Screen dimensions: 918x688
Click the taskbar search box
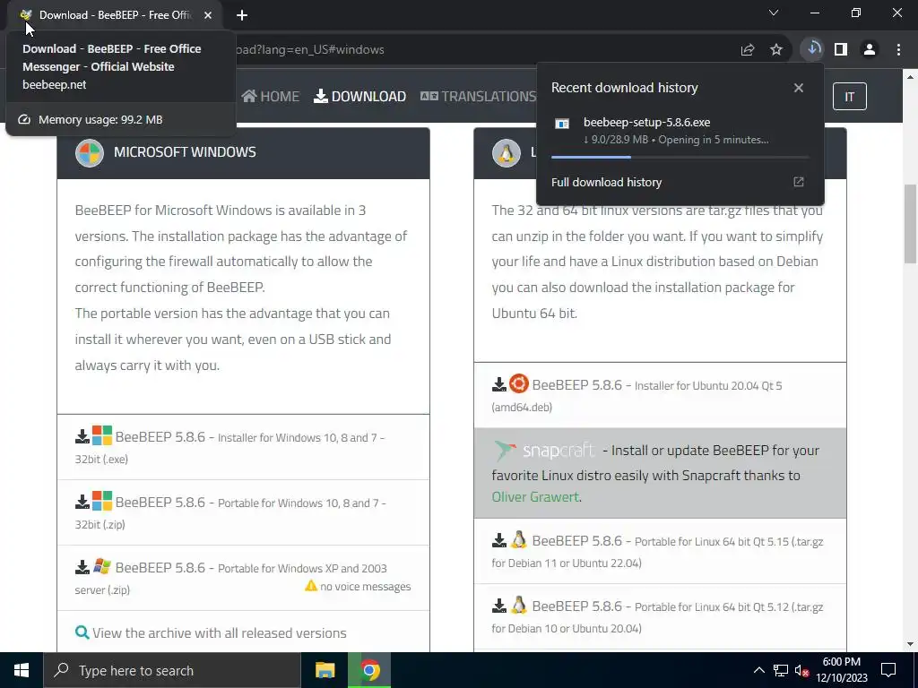pyautogui.click(x=172, y=670)
